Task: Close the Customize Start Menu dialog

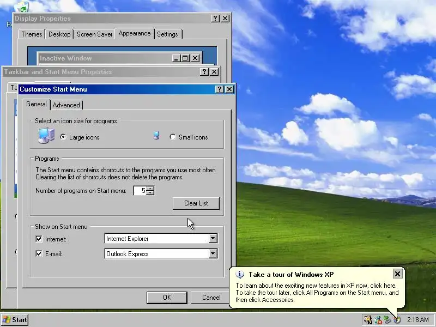Action: (229, 89)
